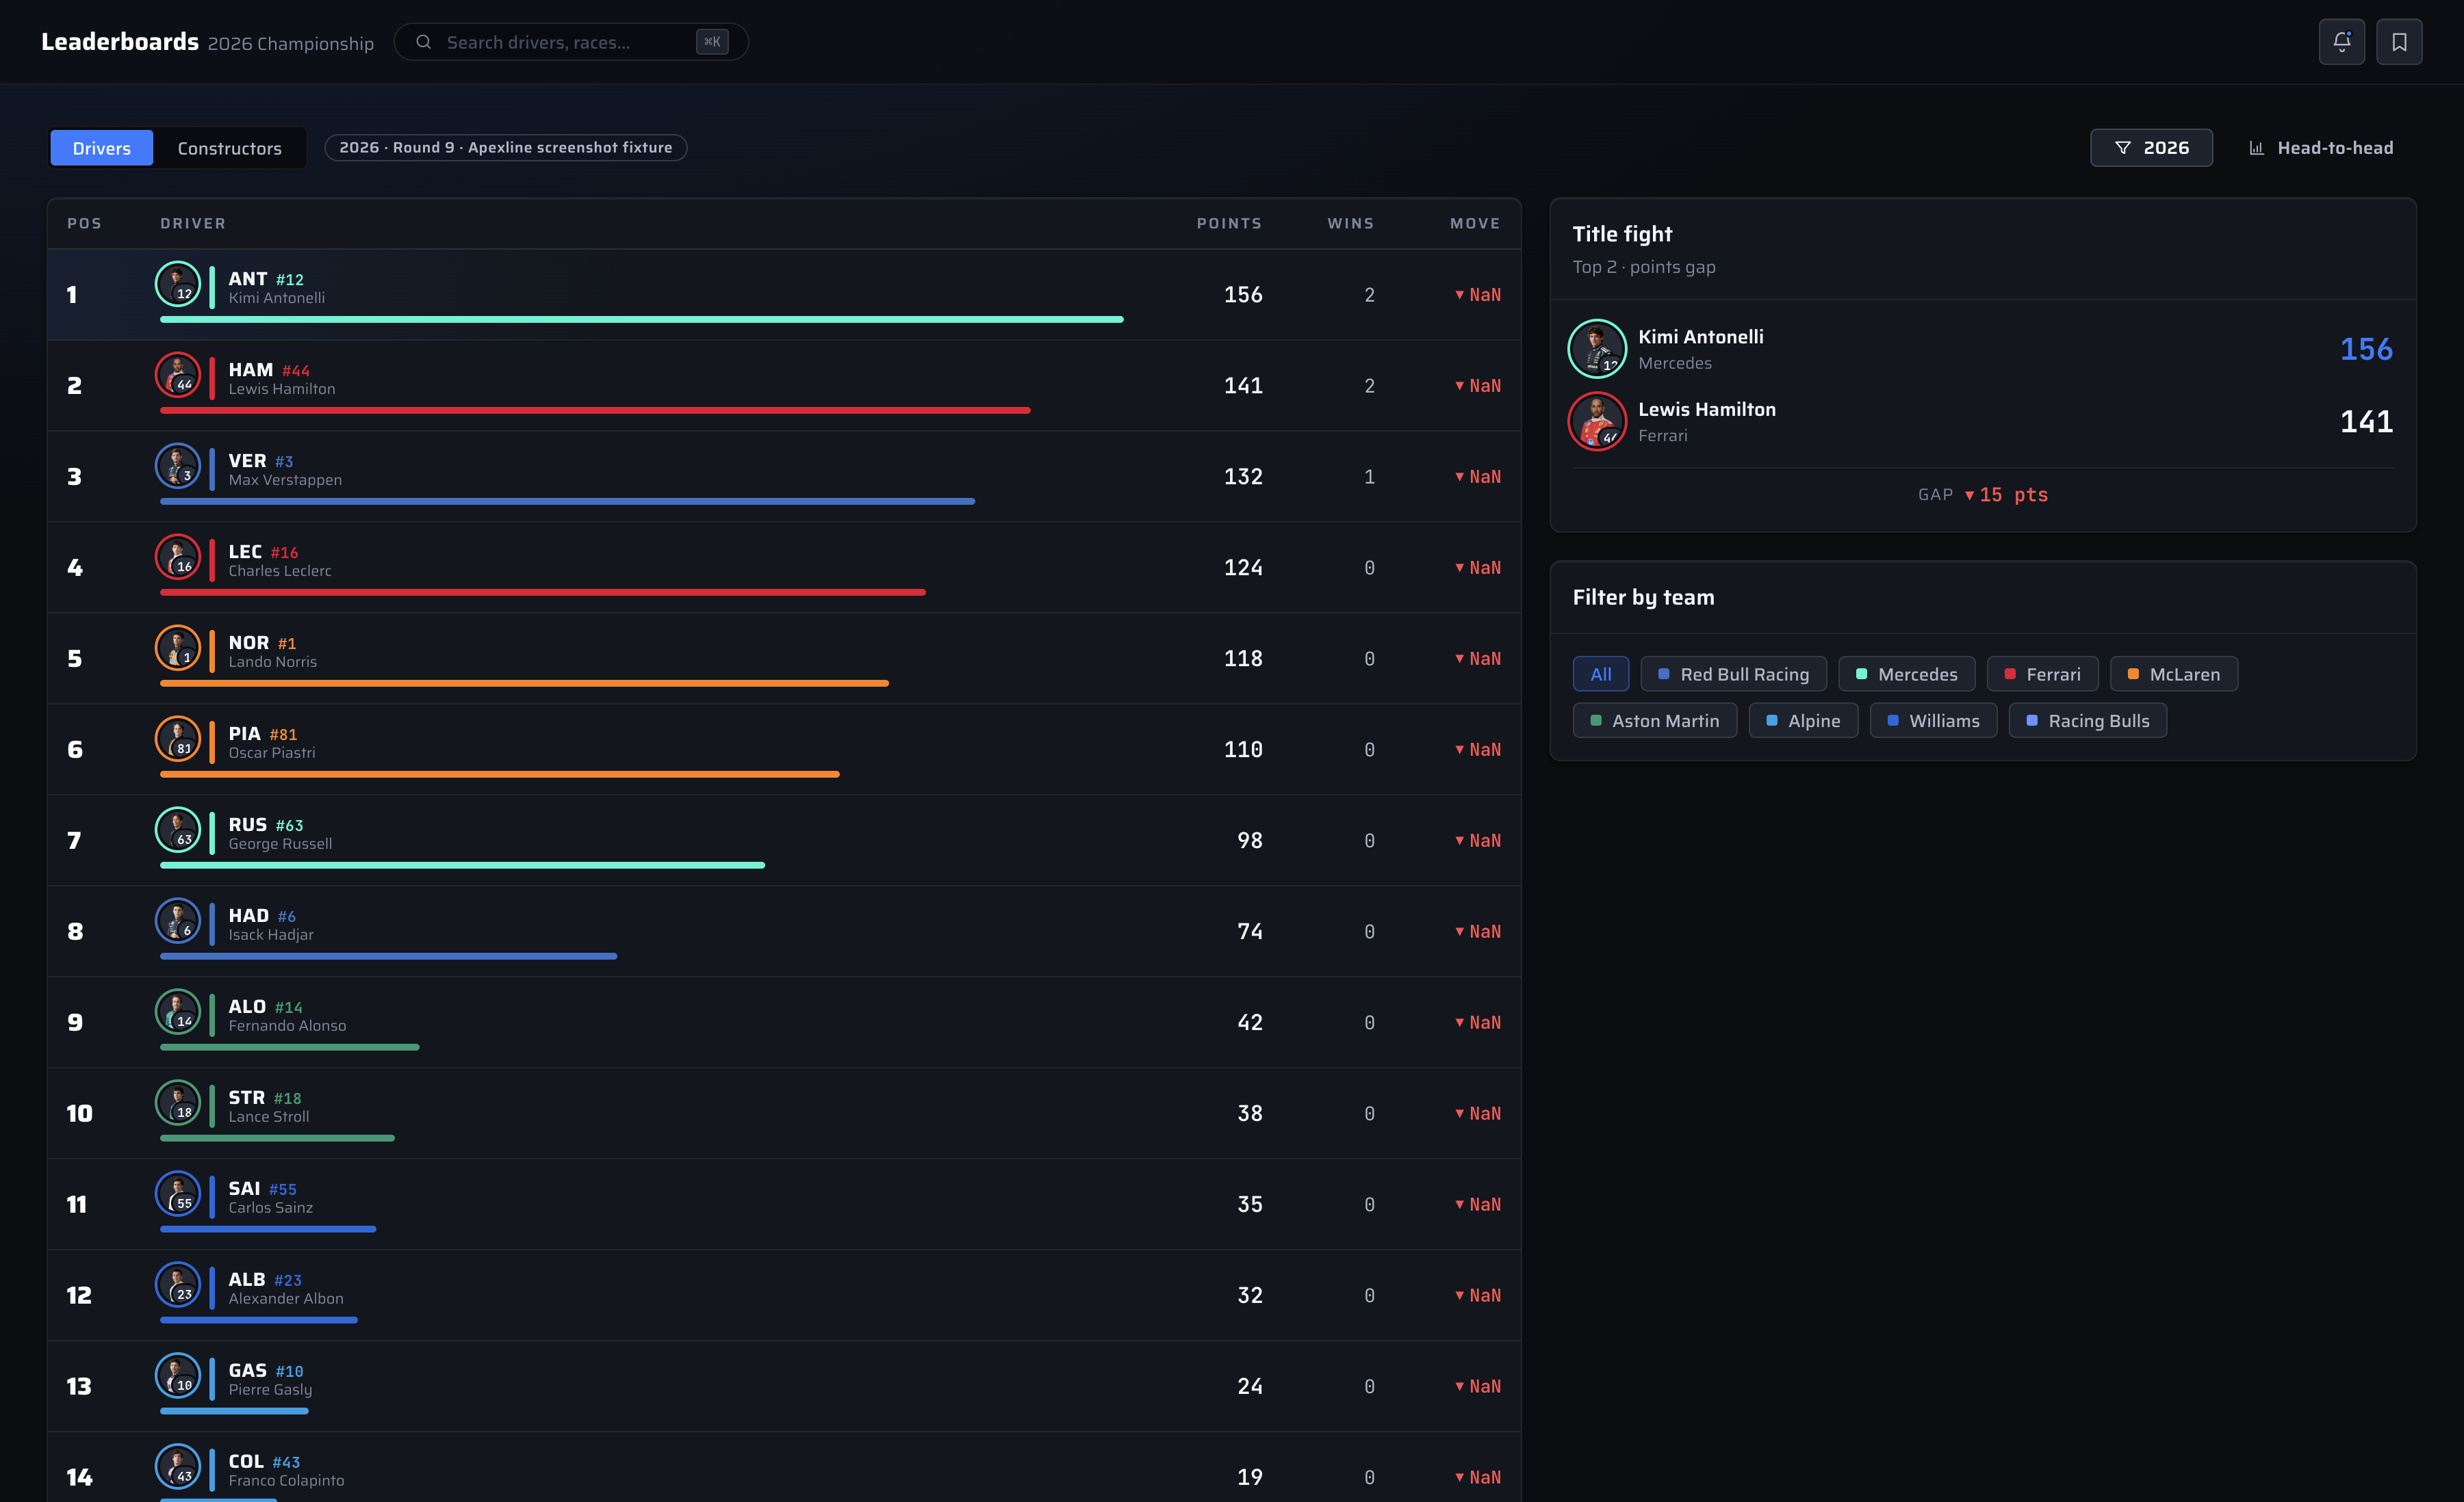Click Max Verstappen's driver avatar
The width and height of the screenshot is (2464, 1502).
[178, 466]
